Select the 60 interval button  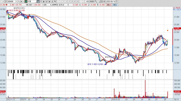[78, 1]
